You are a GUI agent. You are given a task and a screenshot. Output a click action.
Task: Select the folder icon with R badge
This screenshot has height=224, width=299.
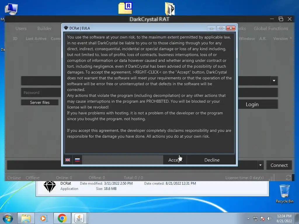coord(125,8)
